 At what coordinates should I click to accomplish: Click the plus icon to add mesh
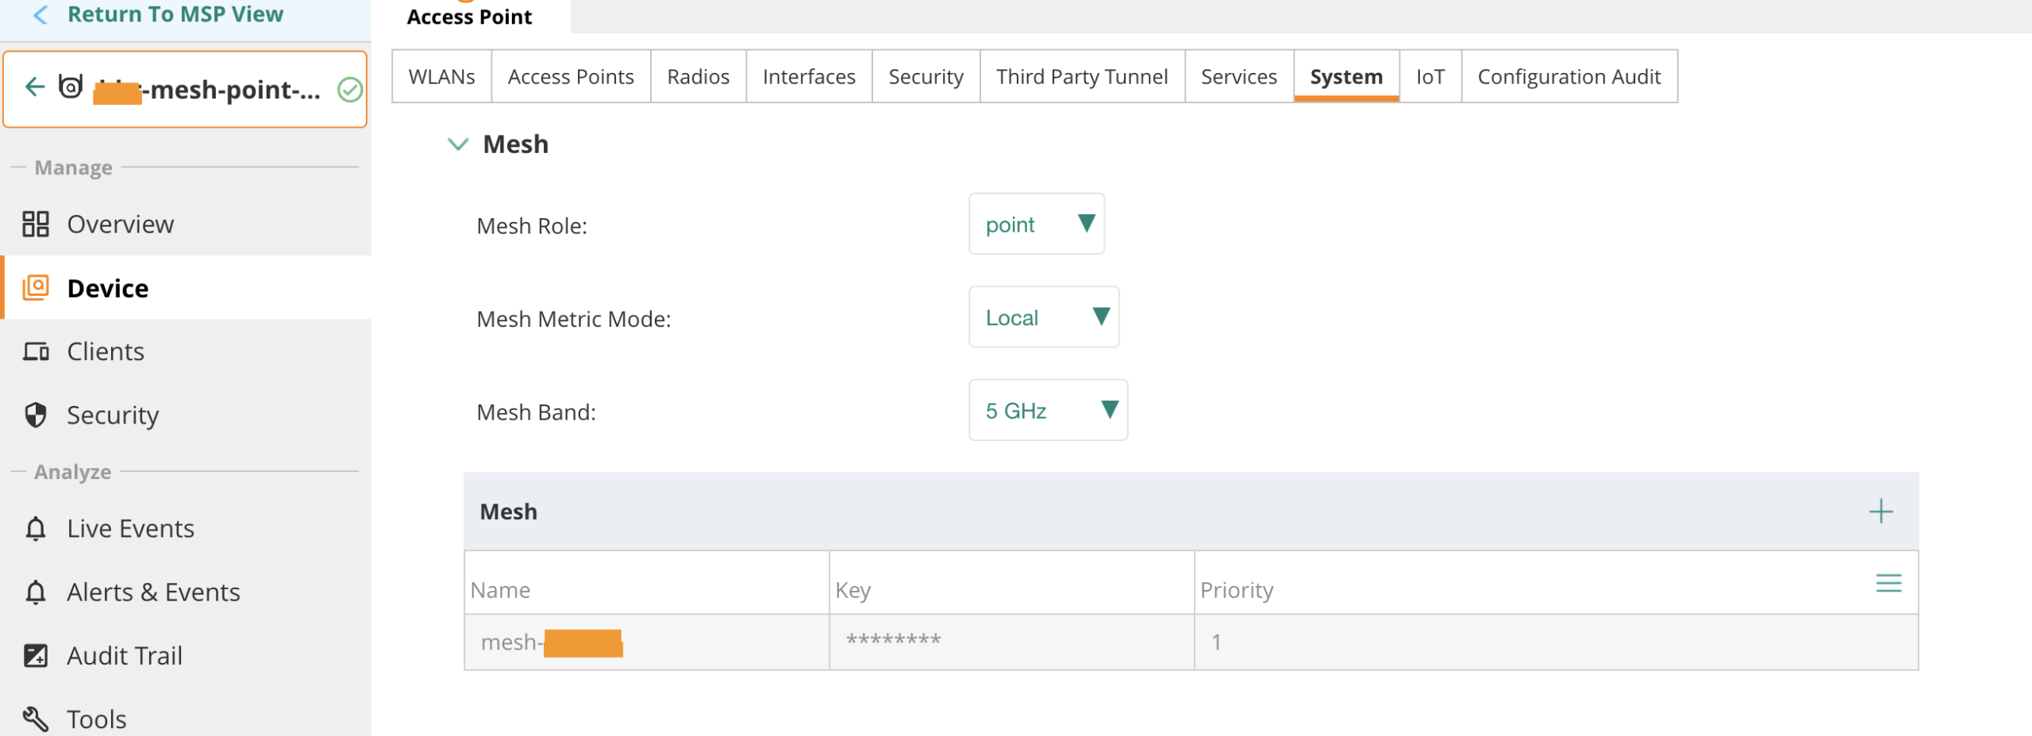pos(1880,512)
